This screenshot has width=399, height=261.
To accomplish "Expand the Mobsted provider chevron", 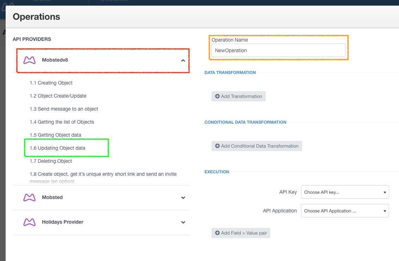I will [x=183, y=198].
